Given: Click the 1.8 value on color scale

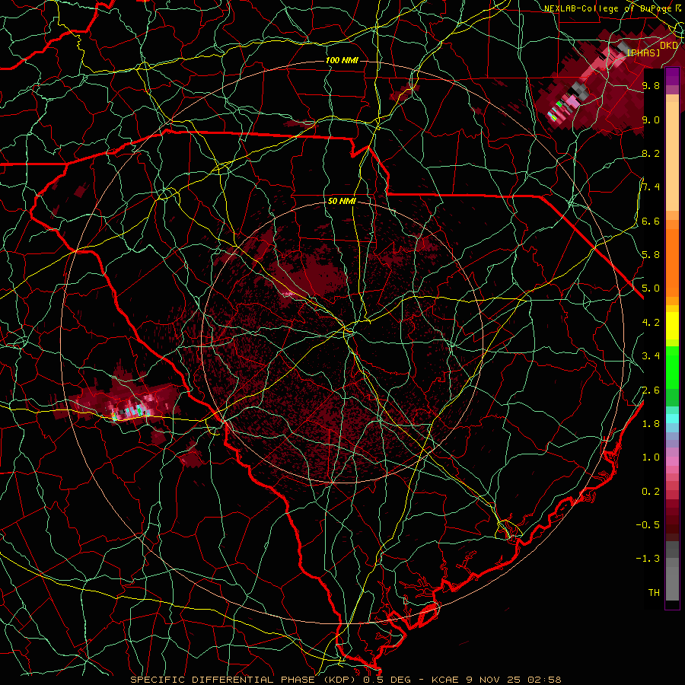Looking at the screenshot, I should 651,424.
